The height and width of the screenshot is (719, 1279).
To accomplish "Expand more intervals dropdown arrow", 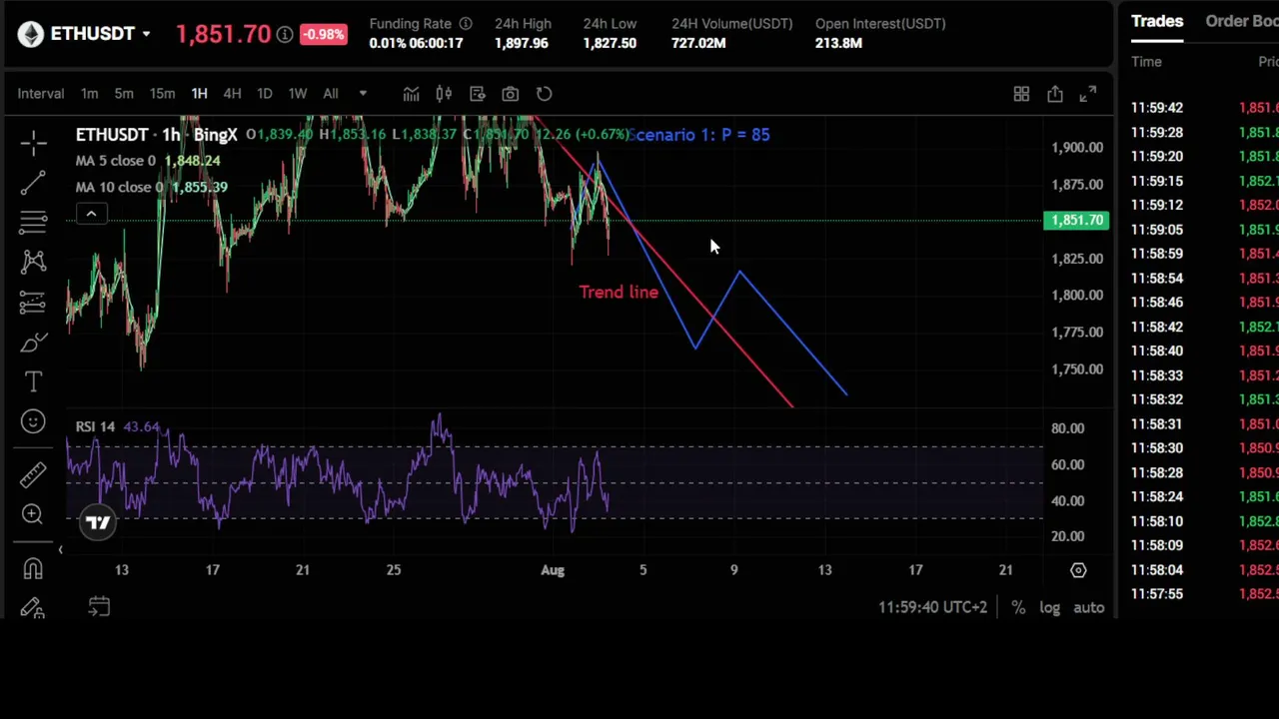I will tap(363, 94).
